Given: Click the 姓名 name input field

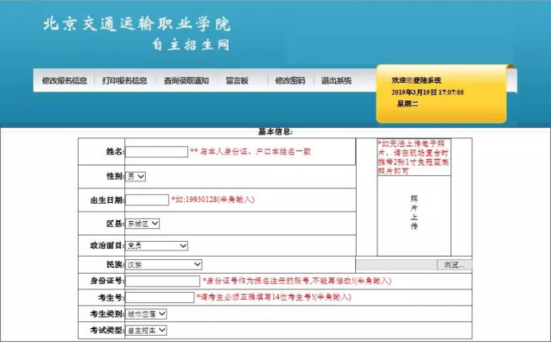Looking at the screenshot, I should 157,151.
